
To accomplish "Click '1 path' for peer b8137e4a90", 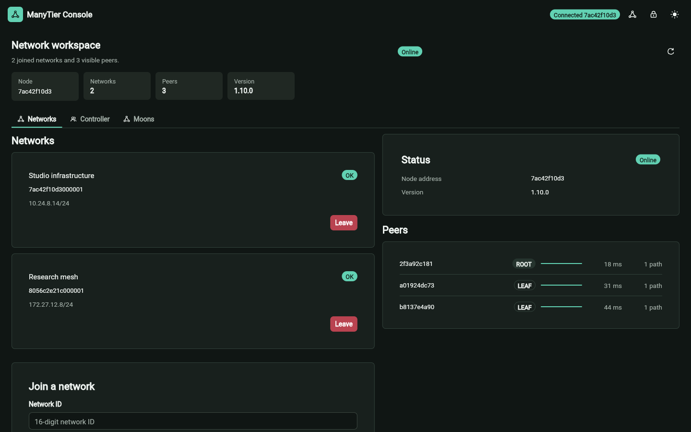I will pos(653,308).
